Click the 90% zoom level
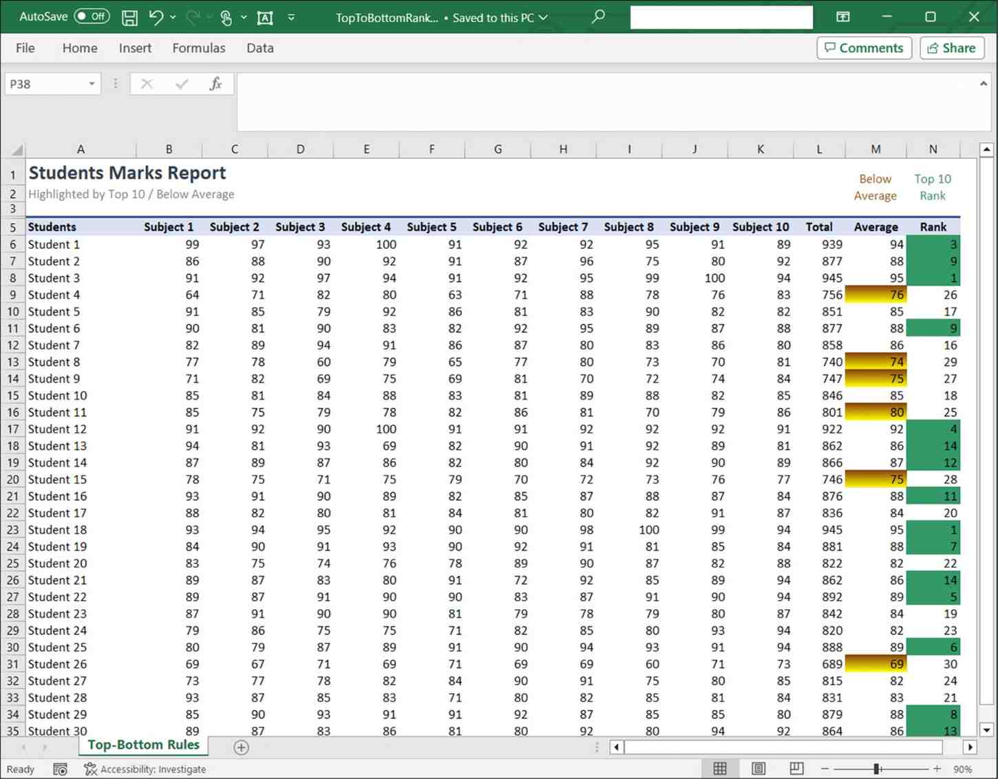 (963, 769)
